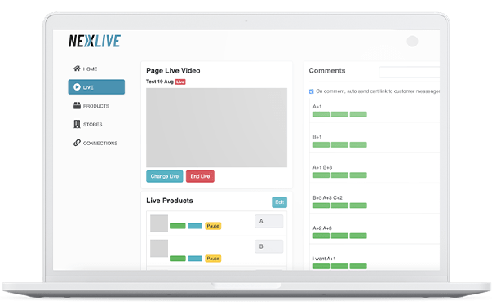The image size is (492, 305).
Task: Toggle auto send cart link checkbox
Action: 311,91
